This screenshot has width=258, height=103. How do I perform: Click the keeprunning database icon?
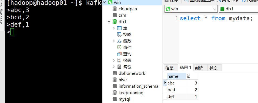click(x=115, y=93)
